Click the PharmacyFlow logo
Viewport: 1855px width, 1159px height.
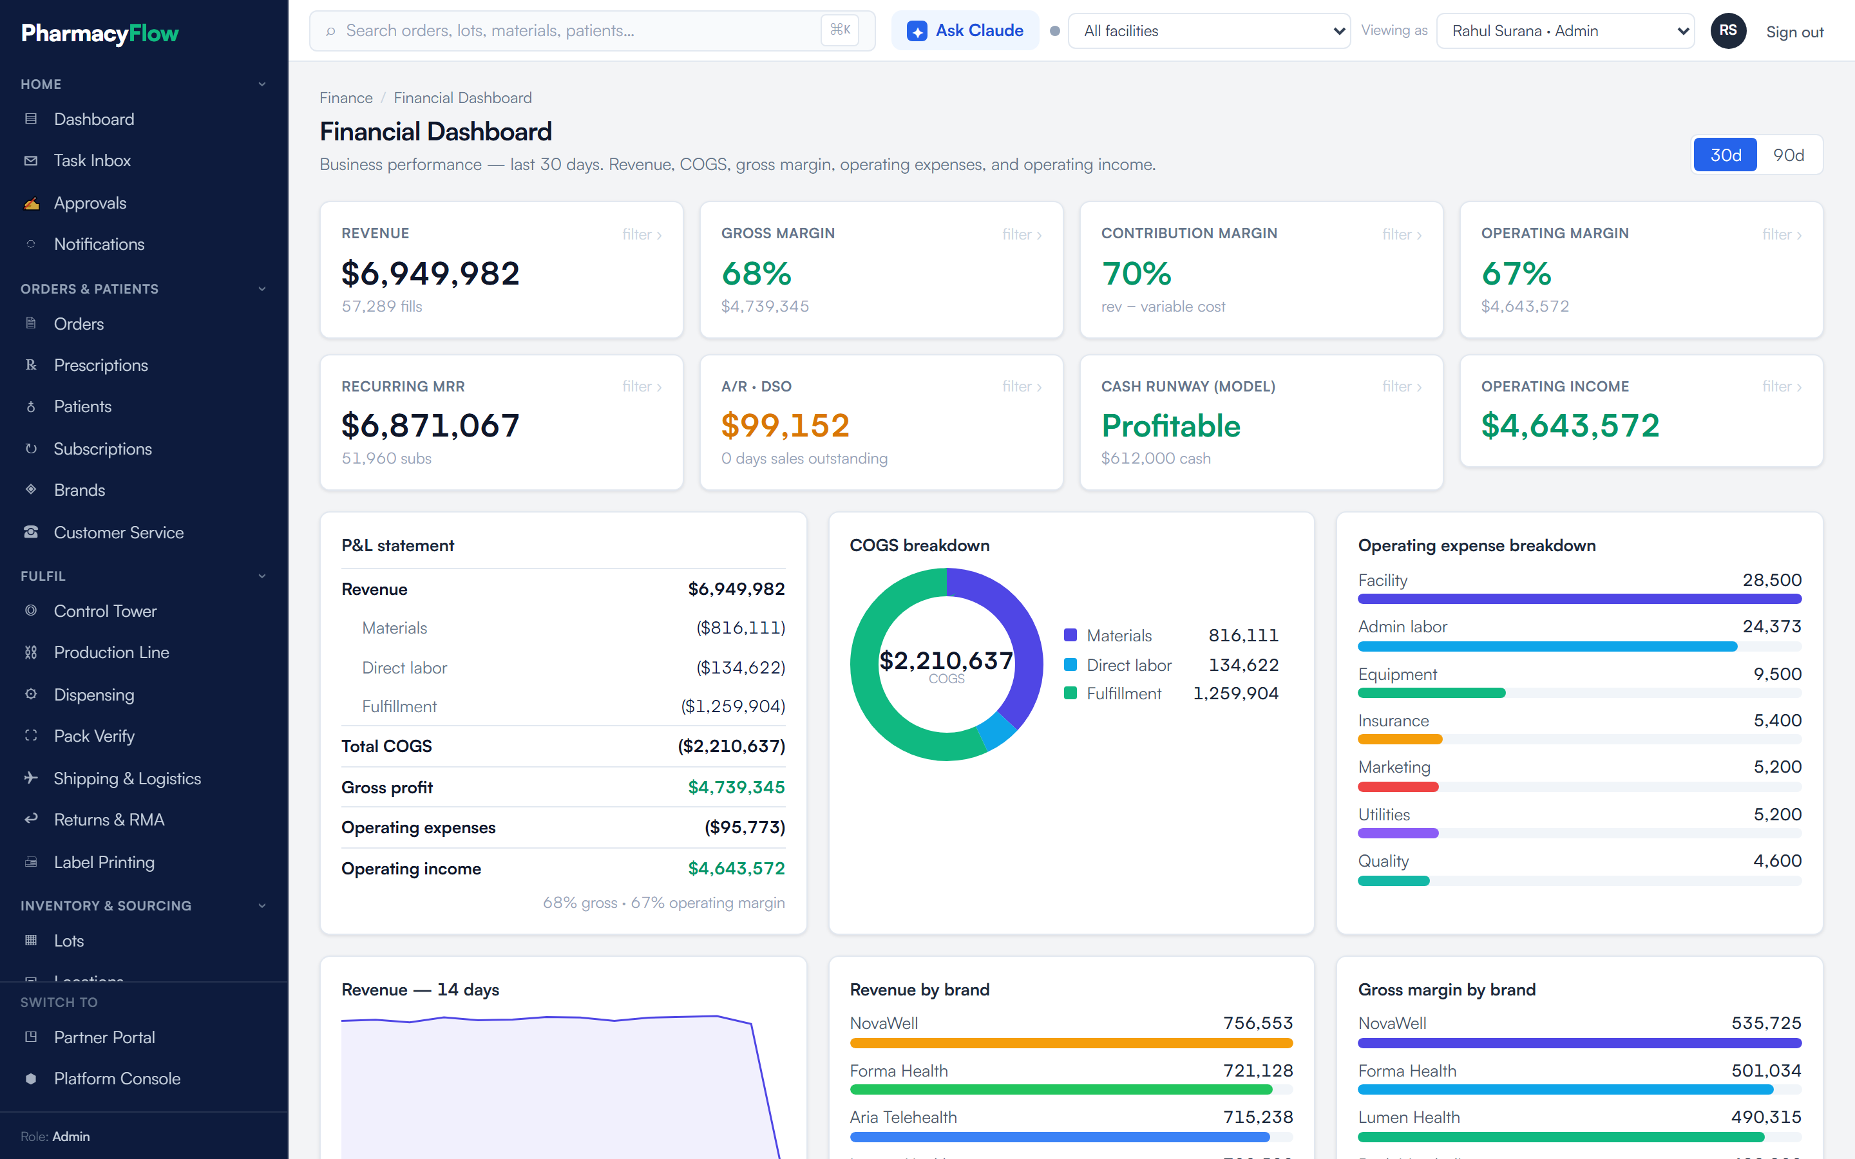click(x=100, y=33)
